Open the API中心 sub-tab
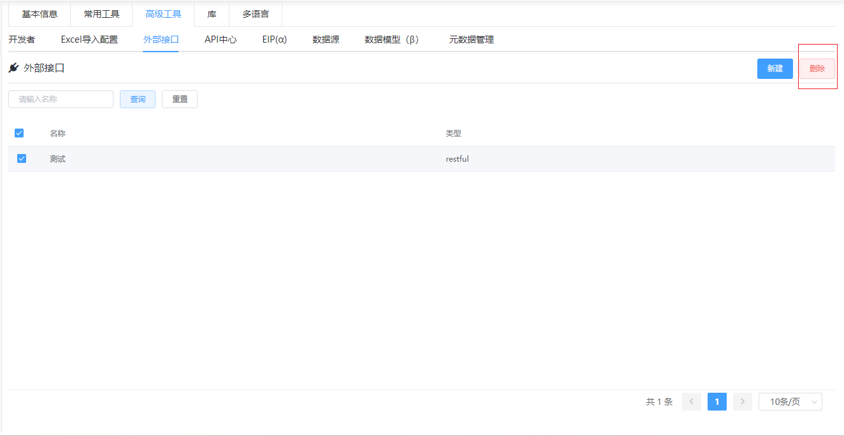844x436 pixels. click(x=221, y=39)
